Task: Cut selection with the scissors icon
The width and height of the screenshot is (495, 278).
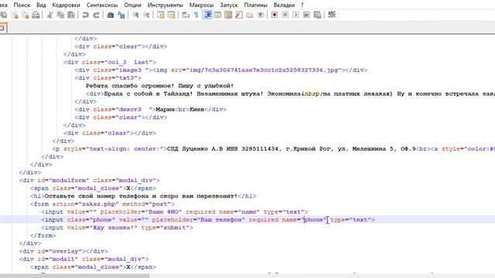Action: coord(49,15)
